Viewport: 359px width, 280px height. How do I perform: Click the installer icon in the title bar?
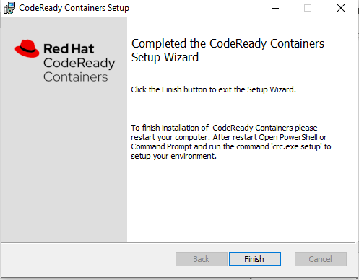tap(9, 8)
